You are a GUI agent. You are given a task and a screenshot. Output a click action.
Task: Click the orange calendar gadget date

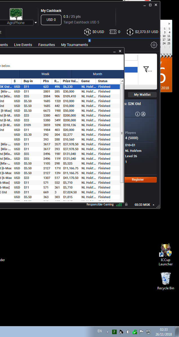coord(167,74)
